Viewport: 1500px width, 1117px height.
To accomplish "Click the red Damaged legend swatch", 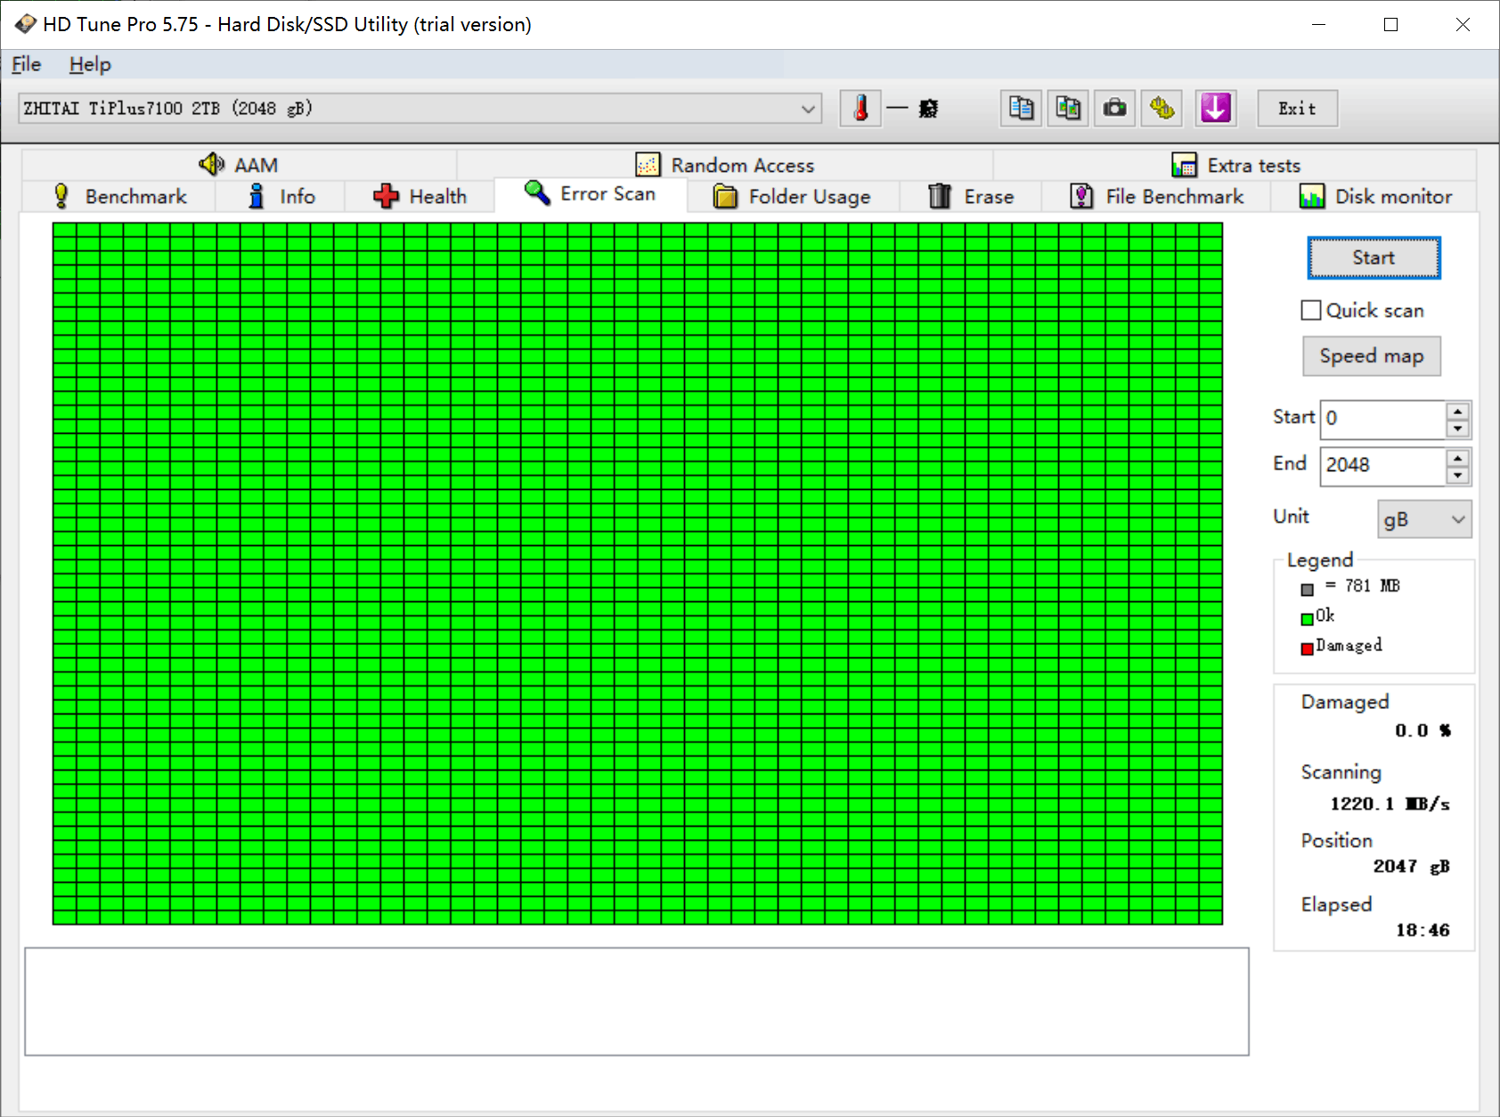I will tap(1307, 648).
